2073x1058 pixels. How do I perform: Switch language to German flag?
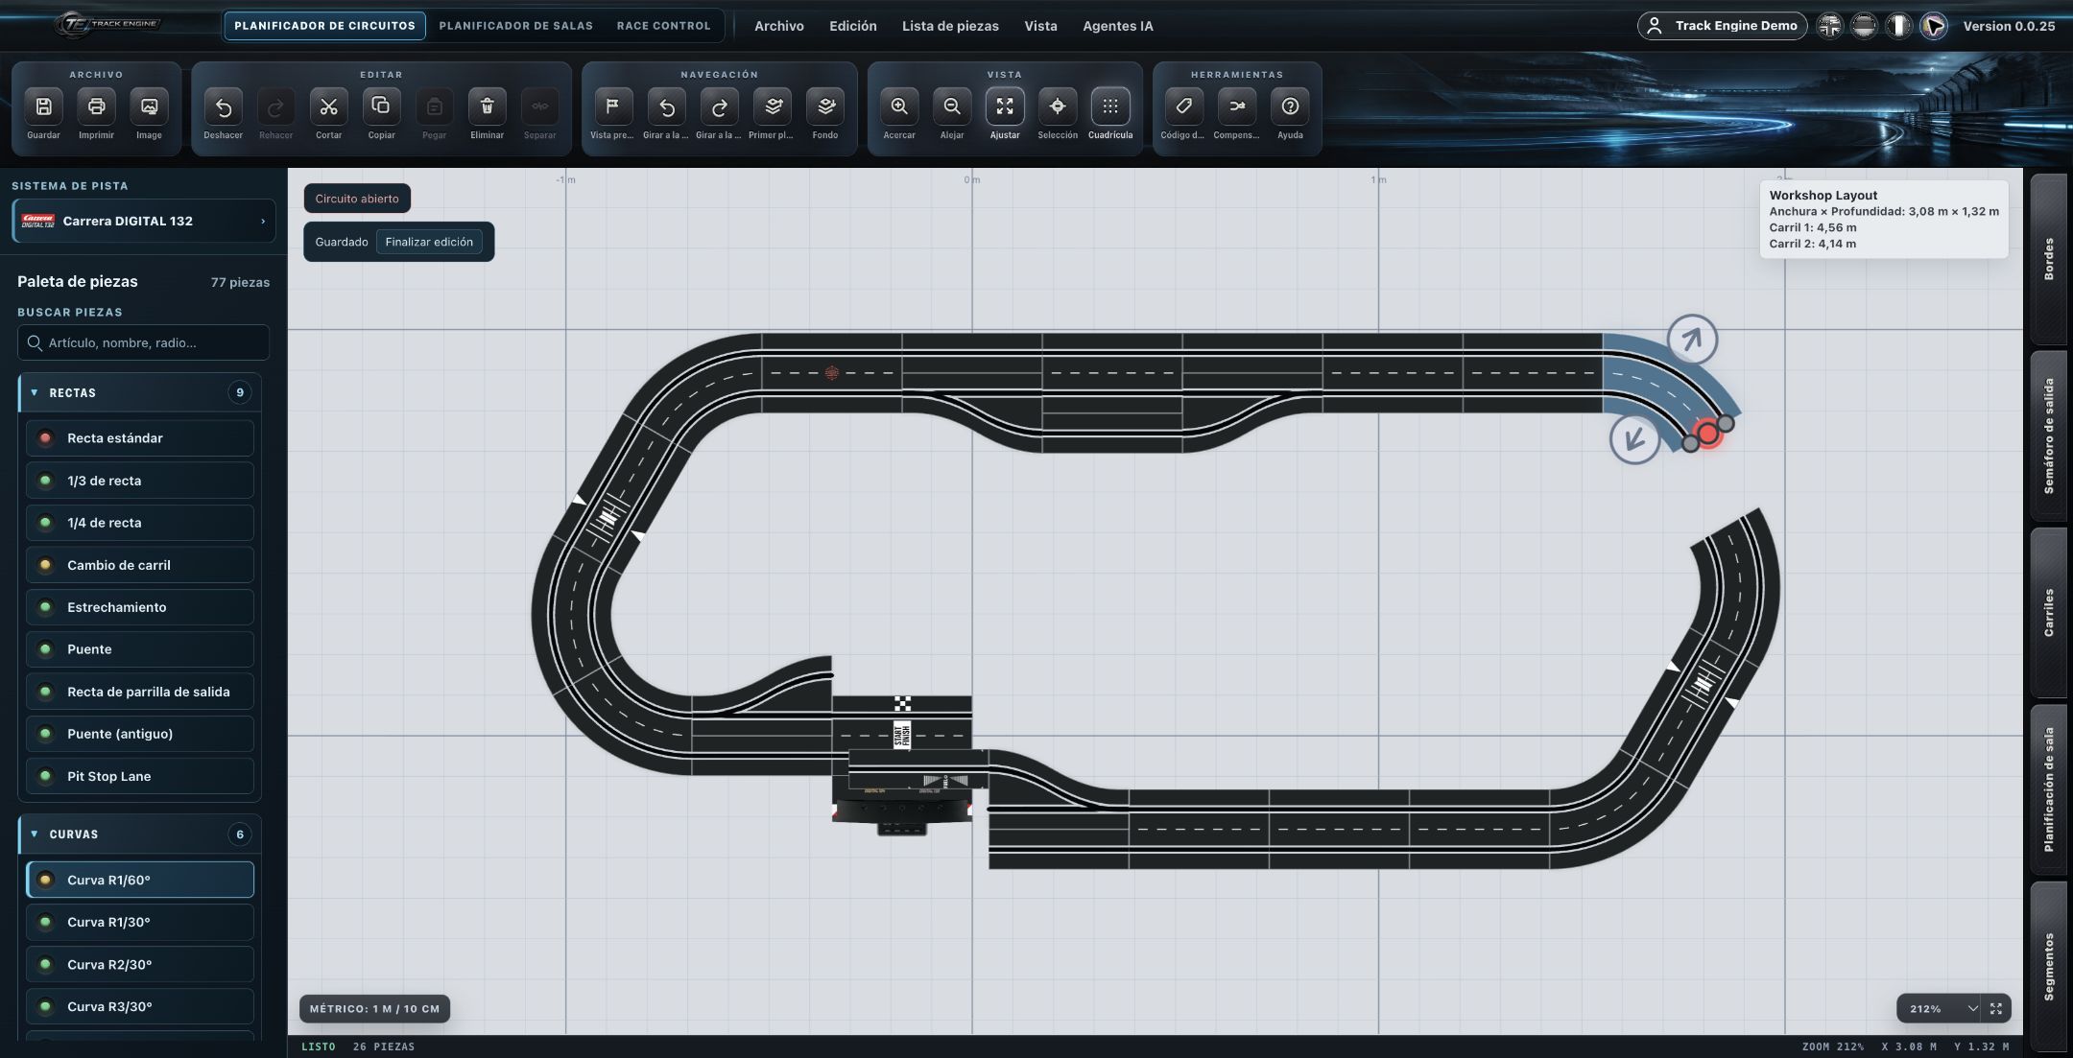(x=1864, y=26)
